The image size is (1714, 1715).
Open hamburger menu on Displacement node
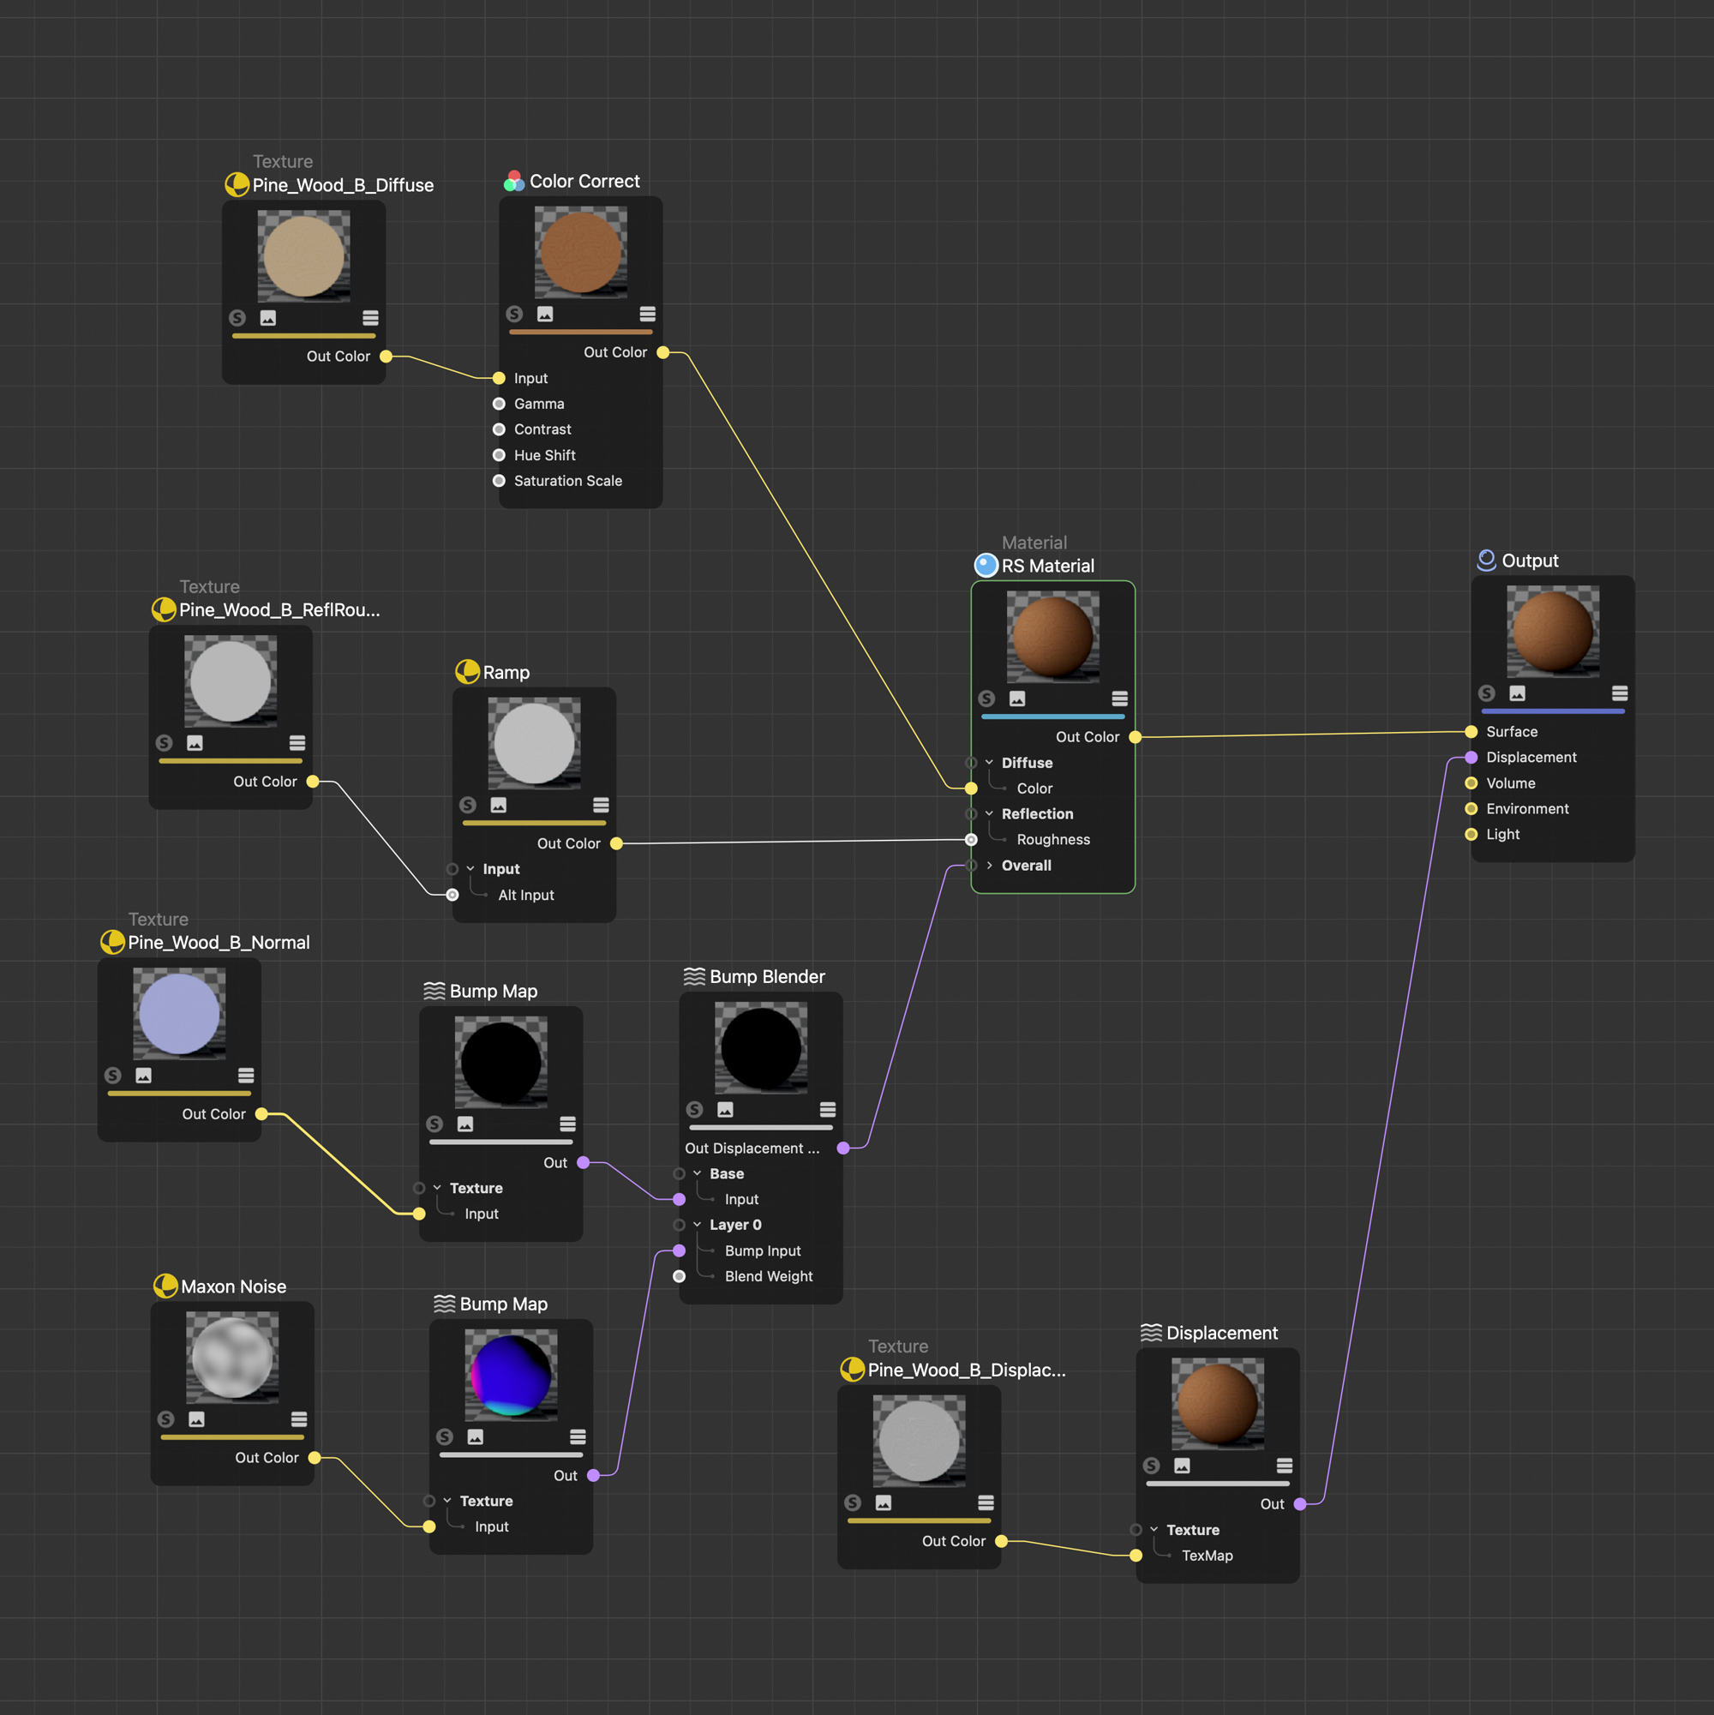coord(1284,1466)
